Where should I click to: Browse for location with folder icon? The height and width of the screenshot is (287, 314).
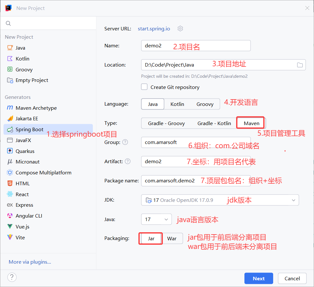(x=300, y=65)
